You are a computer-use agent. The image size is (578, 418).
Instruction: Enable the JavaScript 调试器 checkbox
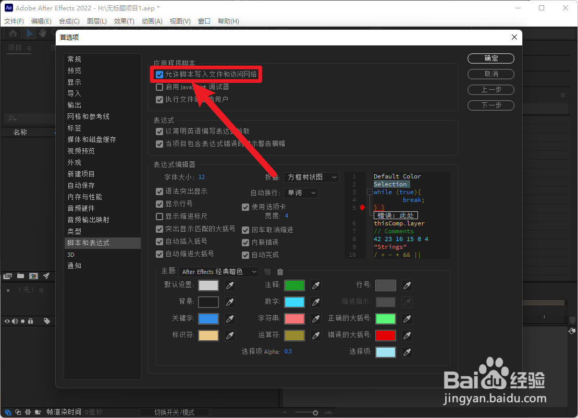coord(159,87)
